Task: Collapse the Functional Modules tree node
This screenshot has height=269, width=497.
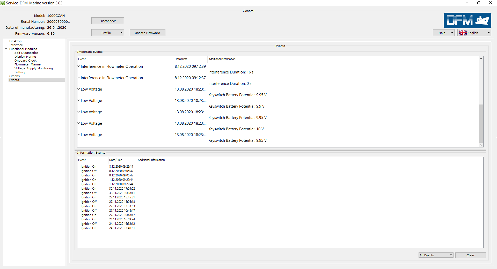Action: [x=6, y=49]
